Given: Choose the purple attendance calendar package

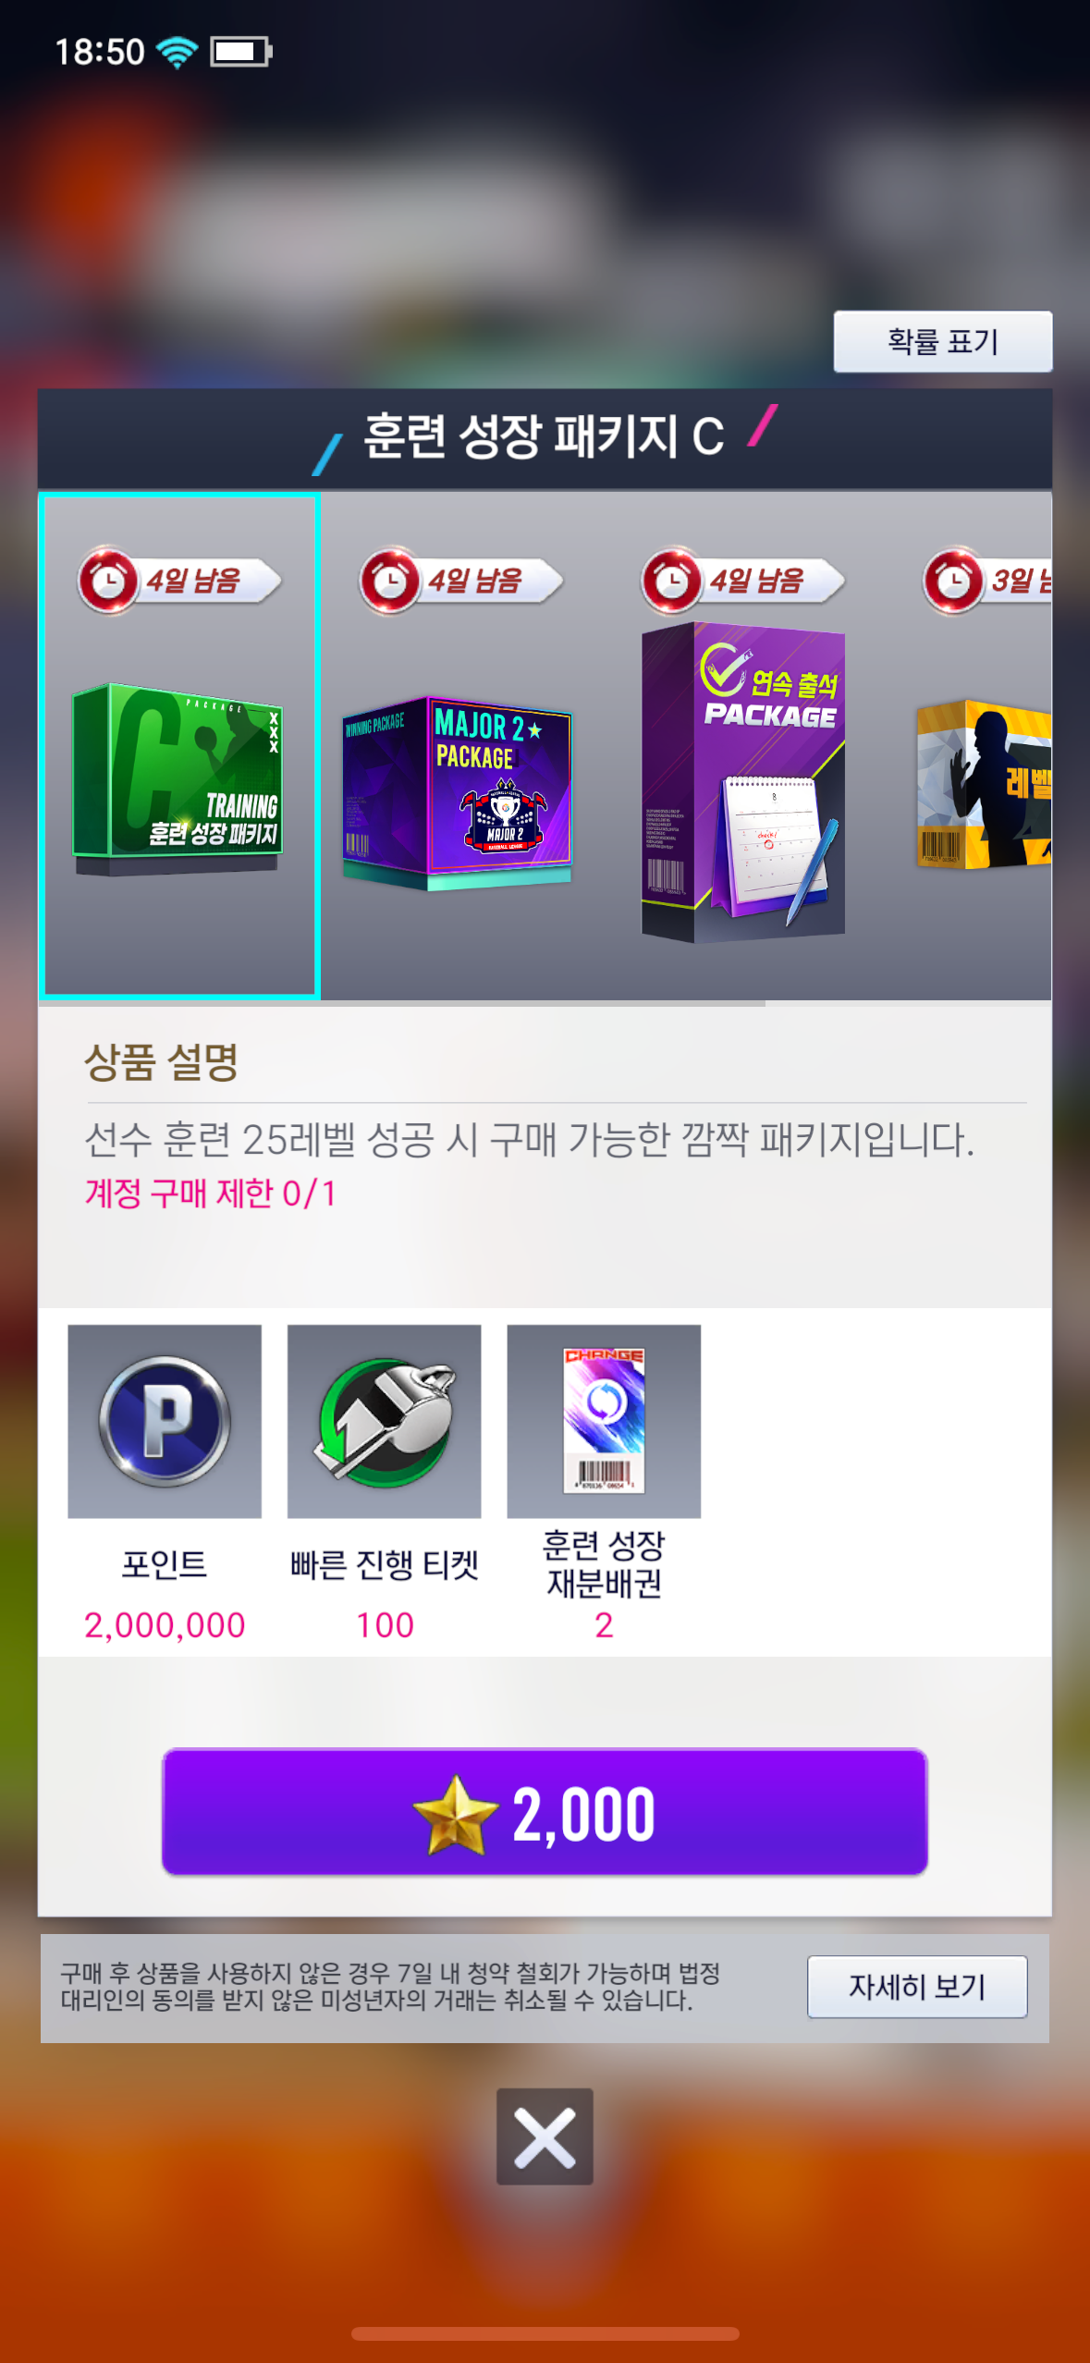Looking at the screenshot, I should [743, 782].
